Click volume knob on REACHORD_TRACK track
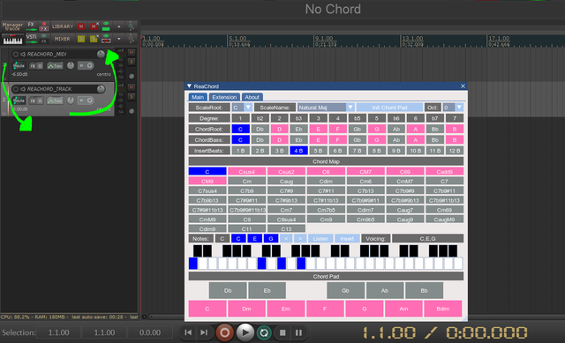This screenshot has height=343, width=565. 101,89
